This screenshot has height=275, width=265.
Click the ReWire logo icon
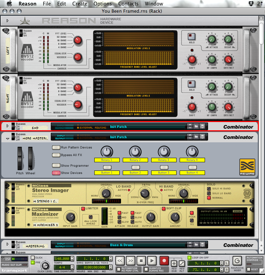(247, 167)
